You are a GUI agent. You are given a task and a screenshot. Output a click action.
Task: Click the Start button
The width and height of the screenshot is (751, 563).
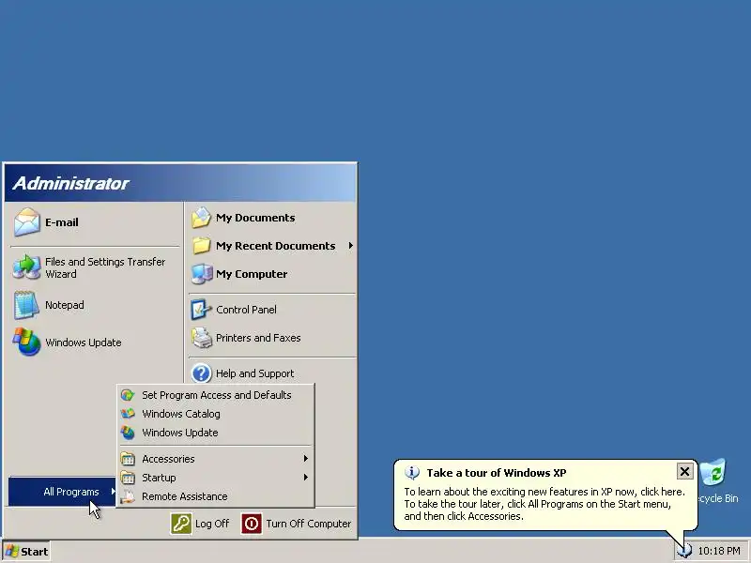coord(26,552)
